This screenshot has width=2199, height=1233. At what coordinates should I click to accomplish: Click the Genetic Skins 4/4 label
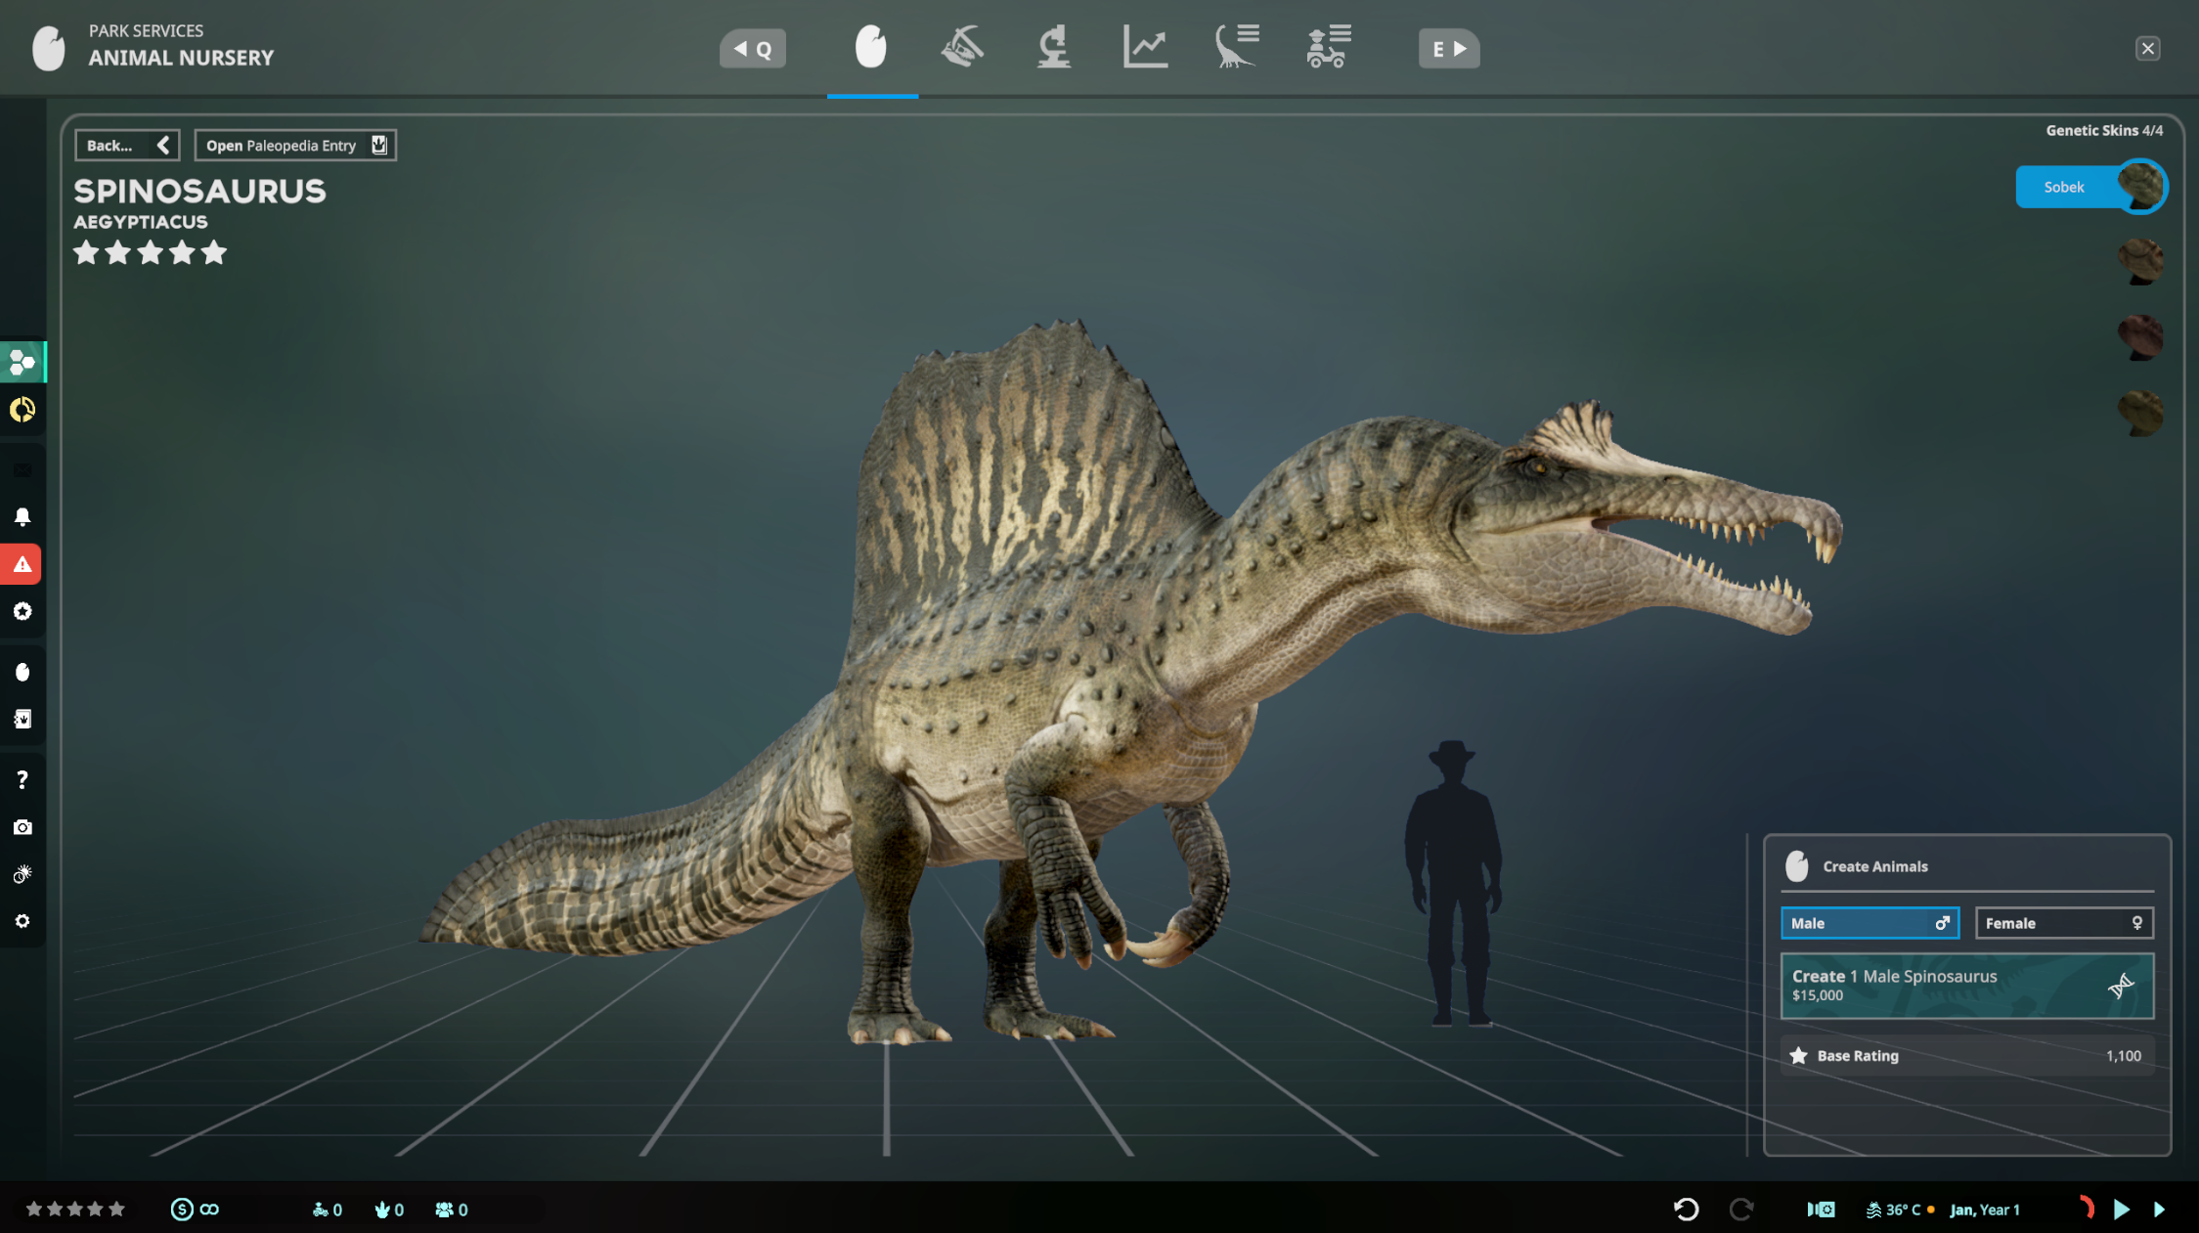(2104, 130)
